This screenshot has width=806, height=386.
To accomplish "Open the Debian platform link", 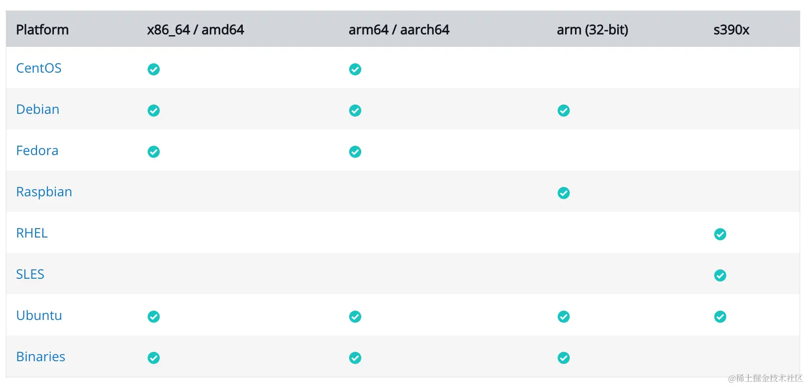I will tap(38, 110).
